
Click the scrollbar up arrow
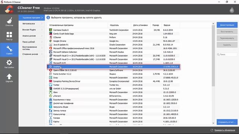click(213, 24)
